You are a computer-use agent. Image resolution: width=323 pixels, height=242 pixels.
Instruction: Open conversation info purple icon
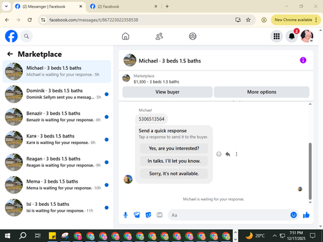303,60
